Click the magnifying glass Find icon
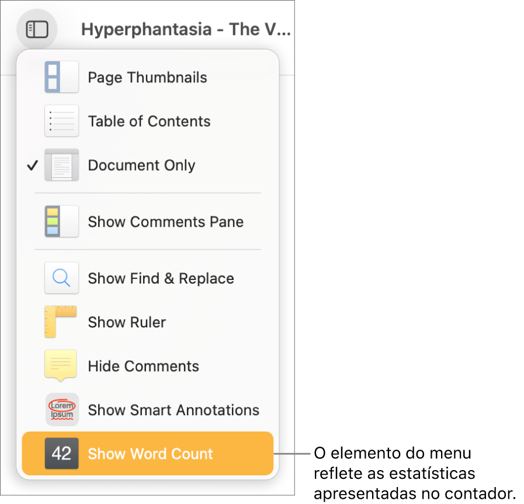The height and width of the screenshot is (504, 524). pyautogui.click(x=61, y=278)
